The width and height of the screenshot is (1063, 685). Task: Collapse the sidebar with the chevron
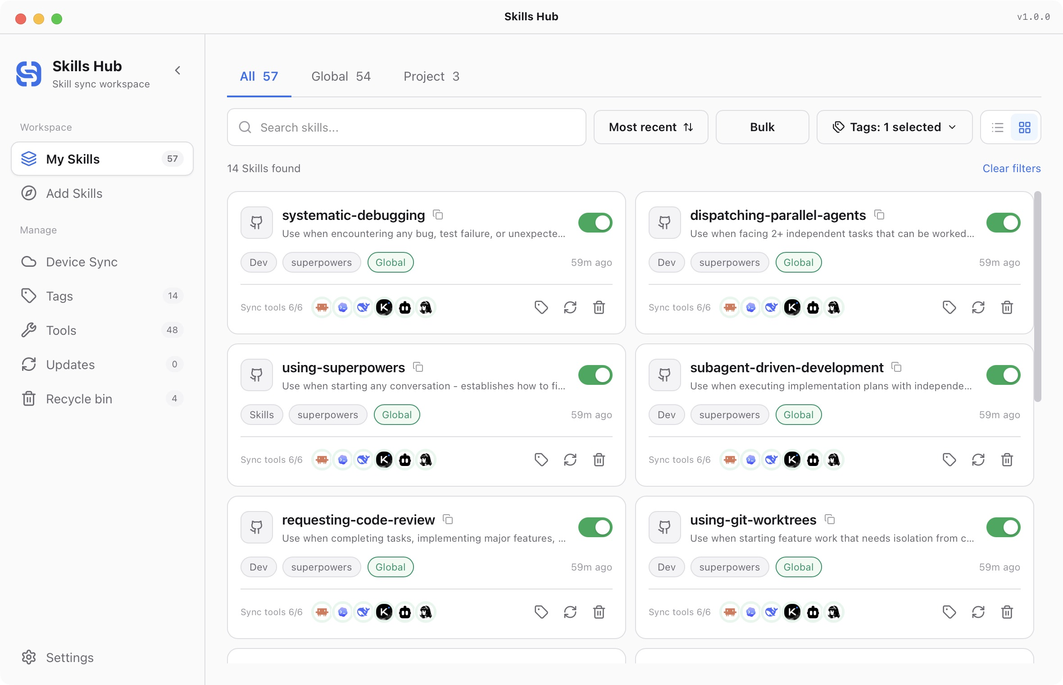tap(177, 70)
